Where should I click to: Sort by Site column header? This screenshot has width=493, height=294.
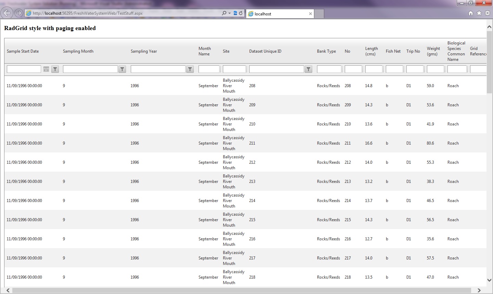226,51
